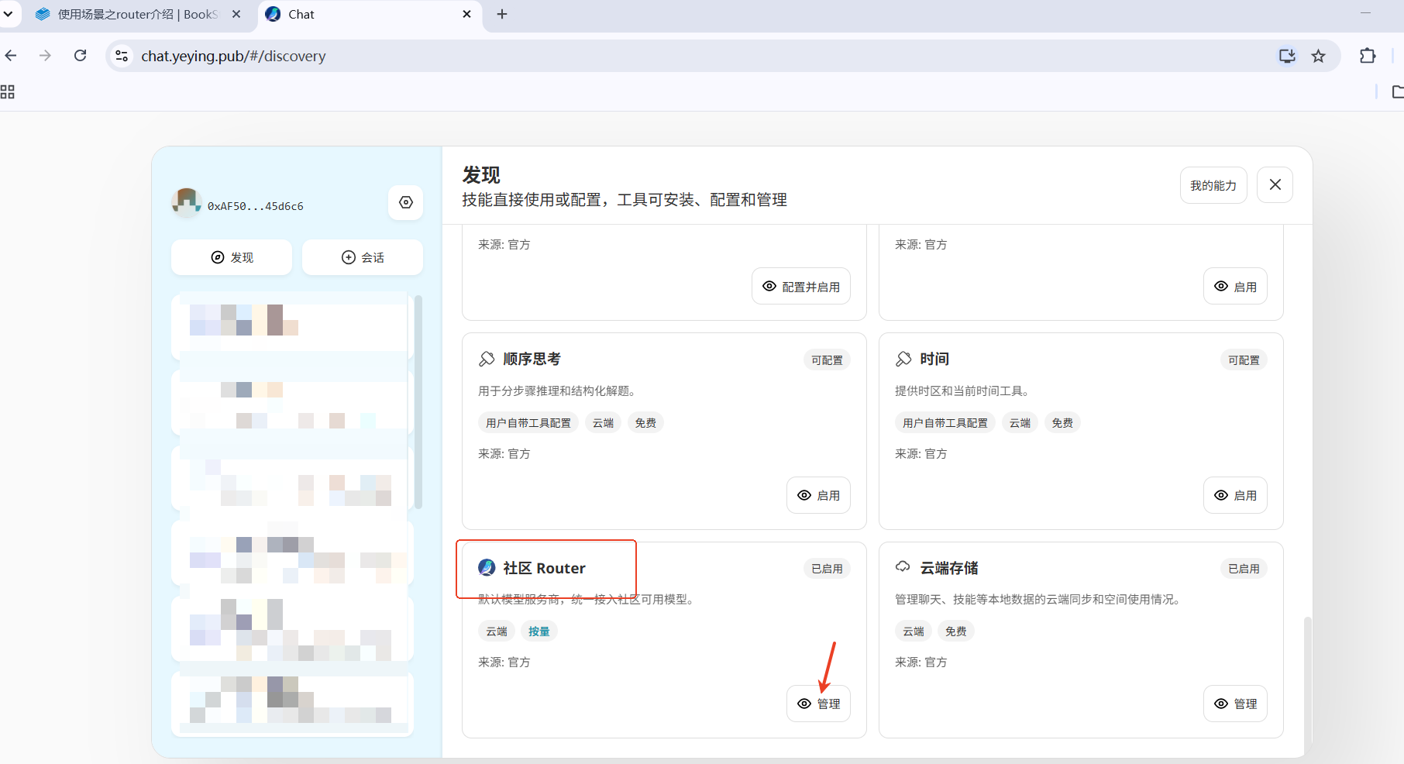Enable the 顺序思考 skill

tap(818, 495)
